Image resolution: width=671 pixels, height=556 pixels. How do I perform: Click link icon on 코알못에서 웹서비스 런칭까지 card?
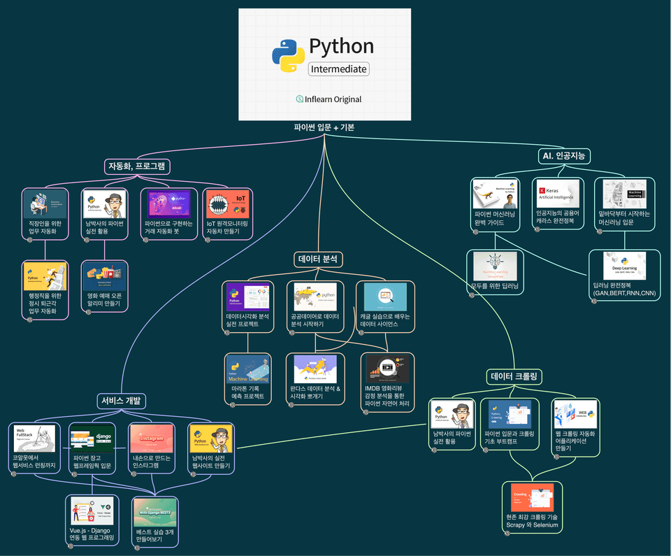click(14, 473)
